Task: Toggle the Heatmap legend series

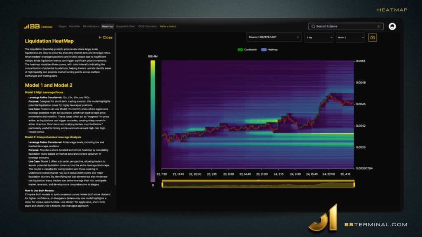Action: click(270, 49)
